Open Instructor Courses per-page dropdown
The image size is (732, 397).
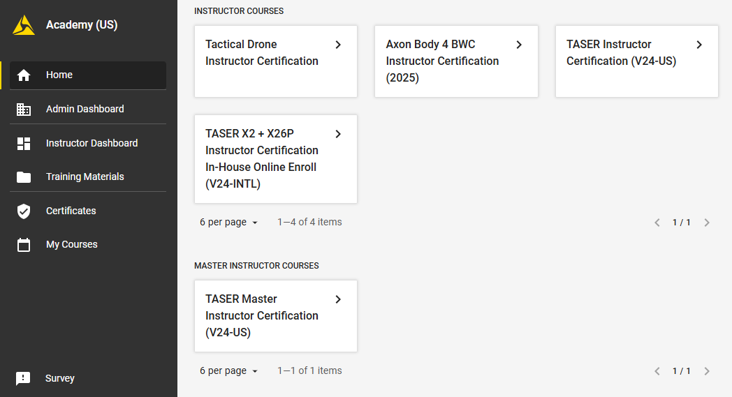pyautogui.click(x=229, y=223)
